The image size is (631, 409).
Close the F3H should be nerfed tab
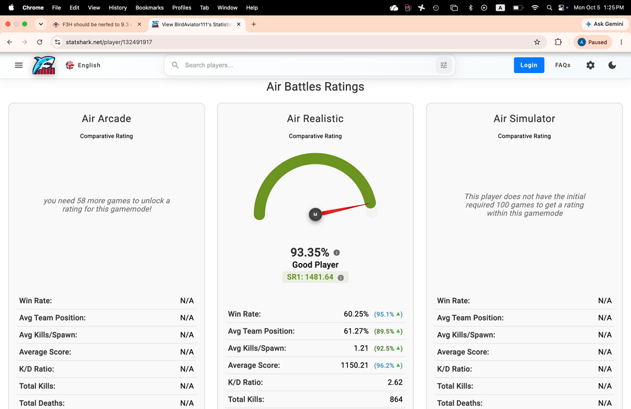[x=139, y=25]
